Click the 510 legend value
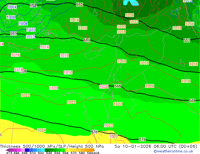200x154 pixels. click(33, 153)
